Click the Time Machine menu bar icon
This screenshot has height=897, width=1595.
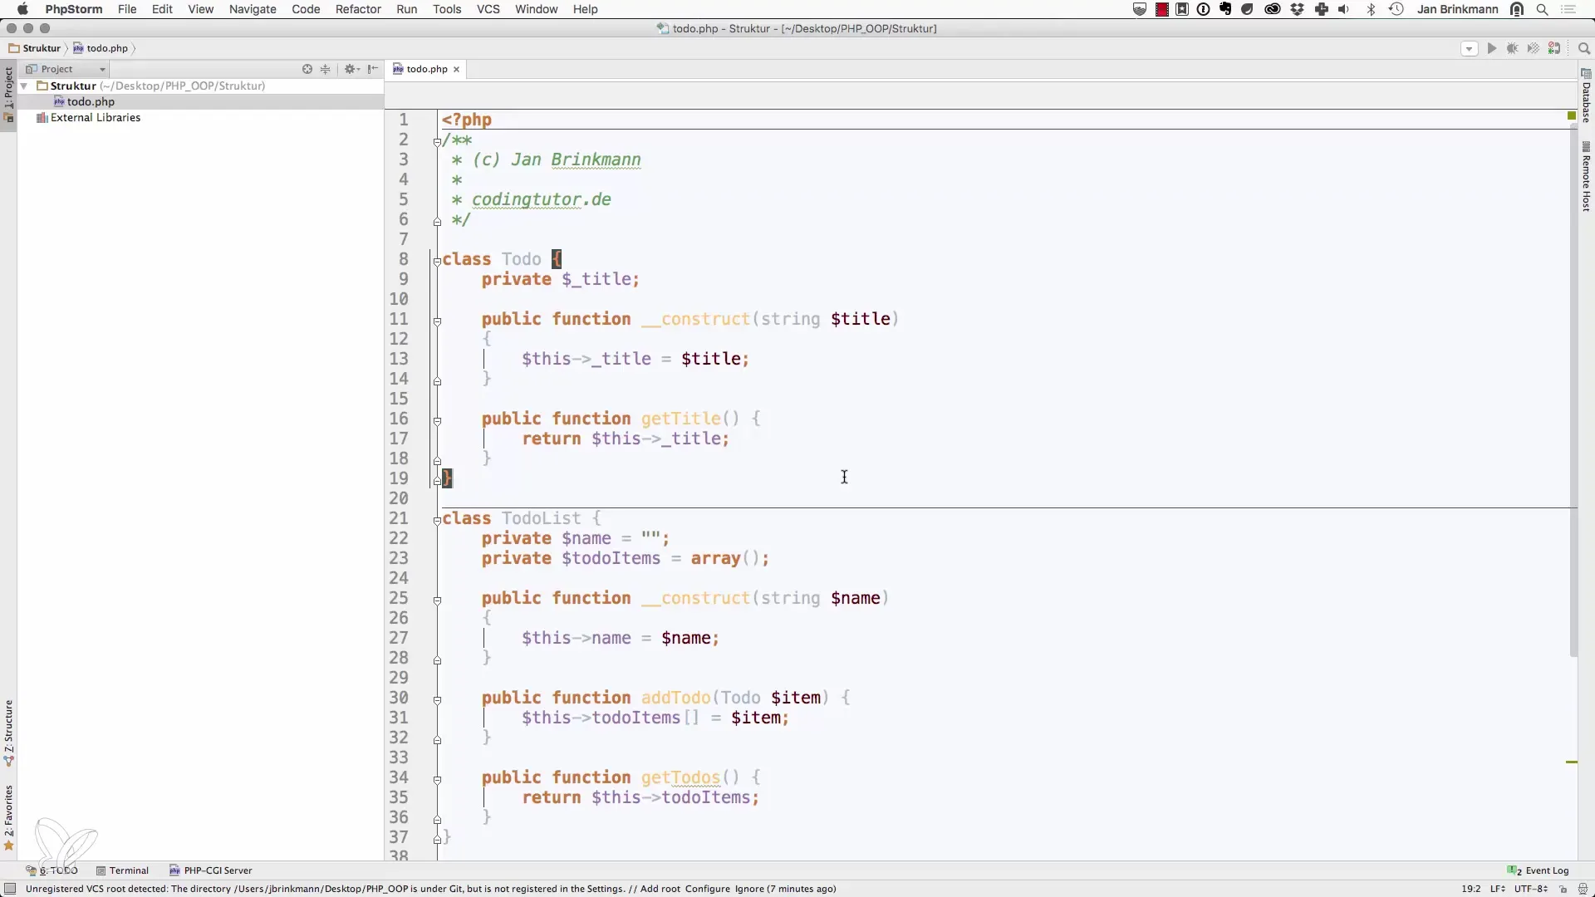[x=1396, y=9]
